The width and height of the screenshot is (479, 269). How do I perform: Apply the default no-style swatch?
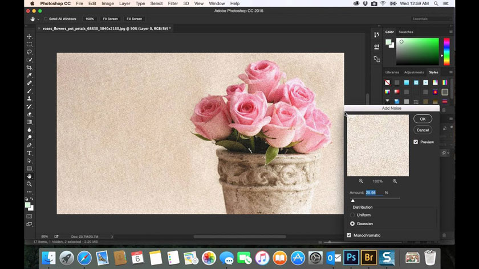pos(387,82)
